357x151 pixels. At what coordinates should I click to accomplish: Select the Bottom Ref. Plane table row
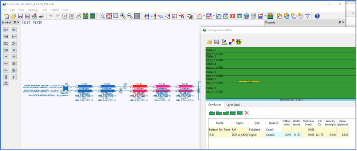click(279, 130)
